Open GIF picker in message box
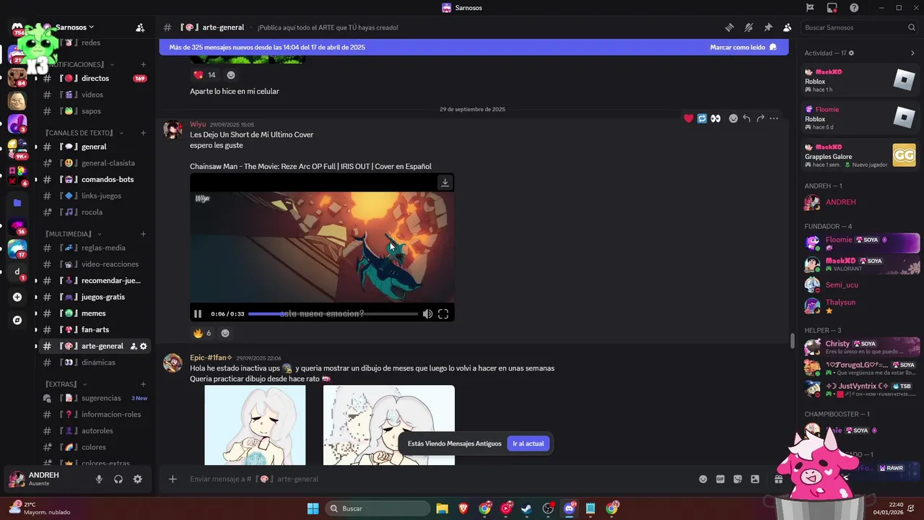924x520 pixels. [x=720, y=479]
